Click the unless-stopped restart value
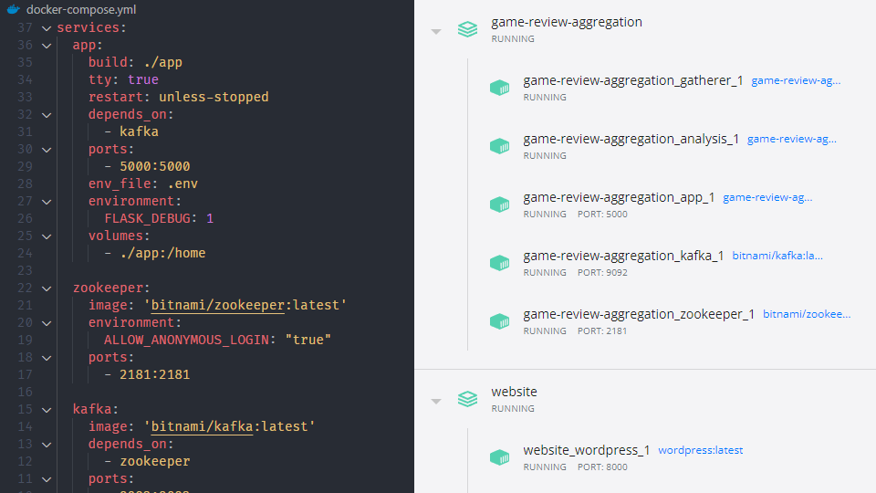 click(214, 98)
